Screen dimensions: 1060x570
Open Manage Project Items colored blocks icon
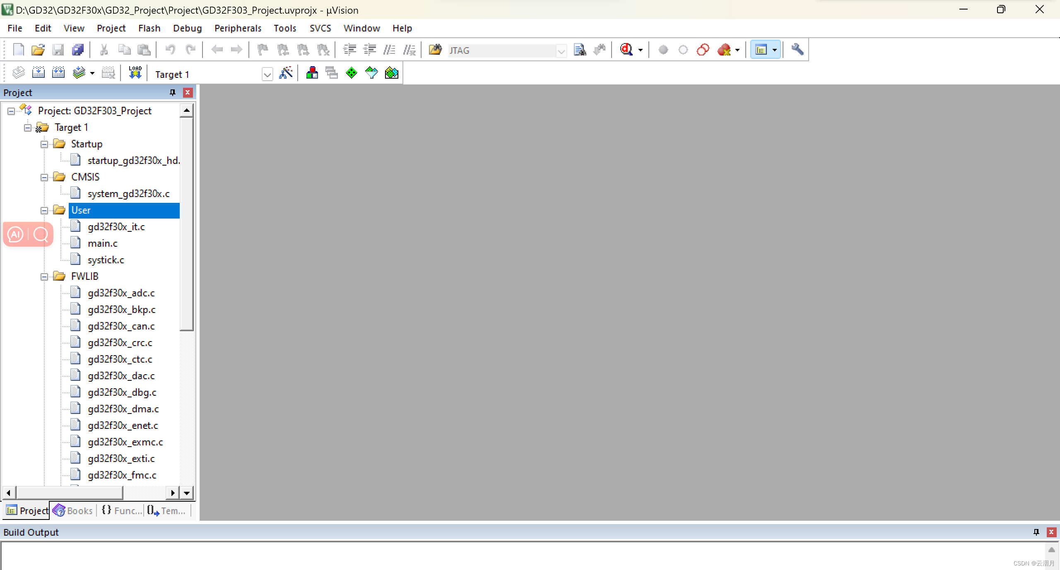point(312,73)
